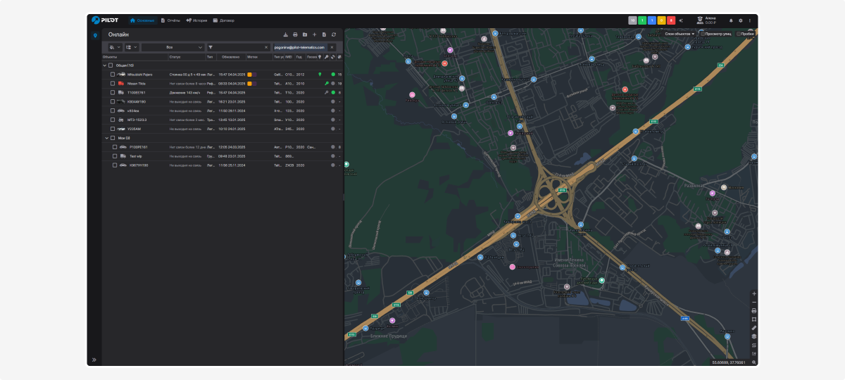The width and height of the screenshot is (845, 380).
Task: Click the download icon in Онлайн panel
Action: (x=285, y=34)
